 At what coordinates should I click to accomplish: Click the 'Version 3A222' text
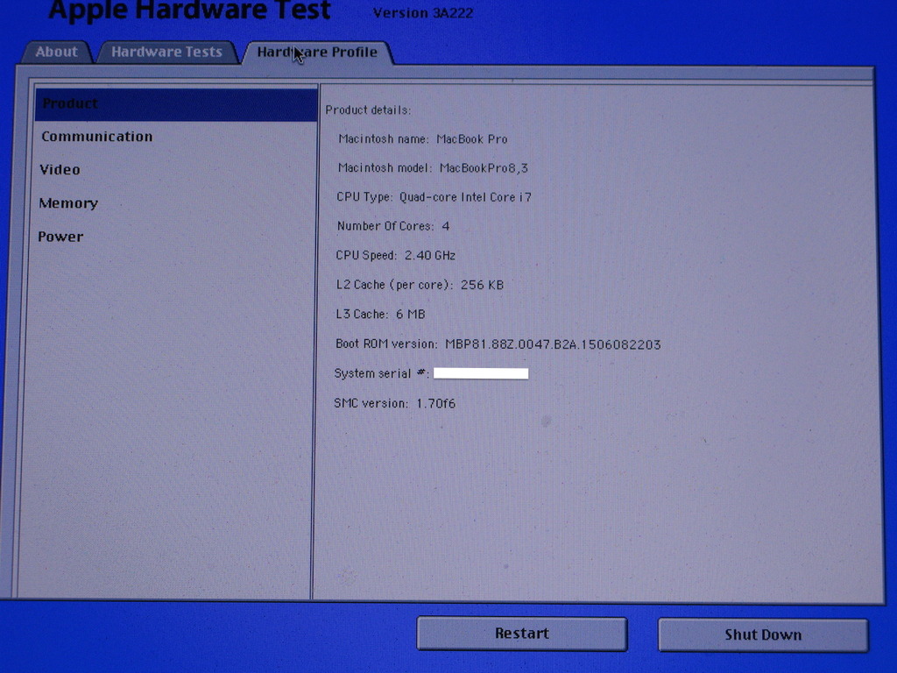click(423, 12)
